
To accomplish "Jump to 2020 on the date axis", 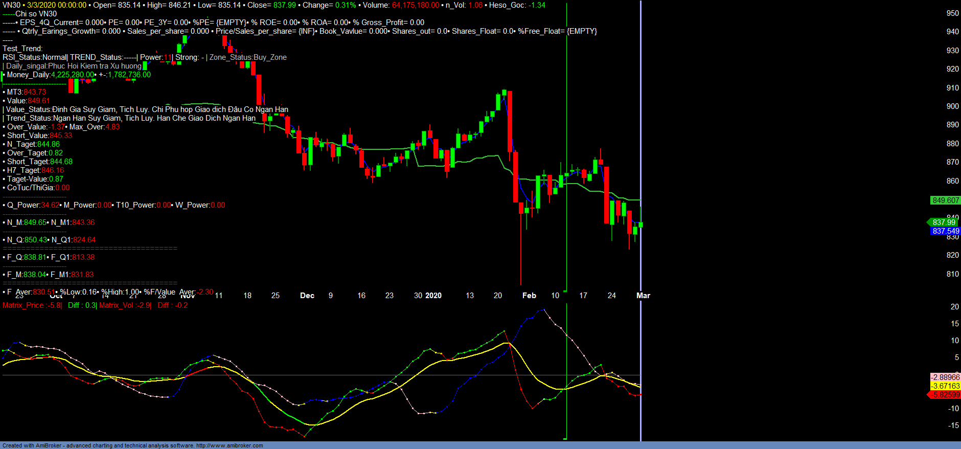I will pyautogui.click(x=433, y=296).
